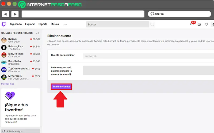Click the magnifier icon beside Buscar field

(152, 24)
